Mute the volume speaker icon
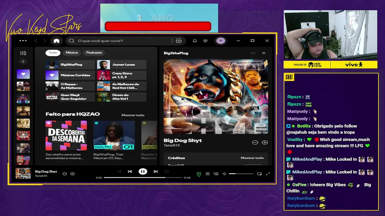Screen dimensions: 385x216 tap(224, 174)
